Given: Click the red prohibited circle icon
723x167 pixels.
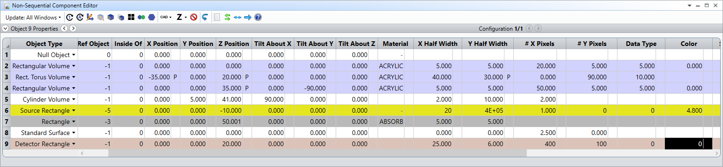Looking at the screenshot, I should pyautogui.click(x=194, y=17).
